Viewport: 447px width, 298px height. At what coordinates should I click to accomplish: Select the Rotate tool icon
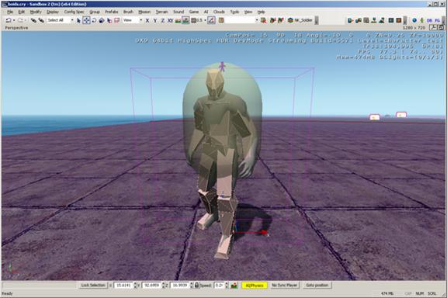[94, 20]
